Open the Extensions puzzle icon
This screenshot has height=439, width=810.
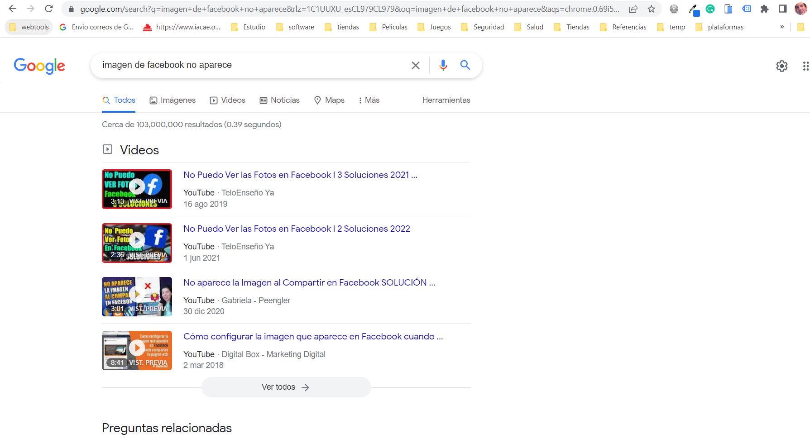[x=765, y=9]
